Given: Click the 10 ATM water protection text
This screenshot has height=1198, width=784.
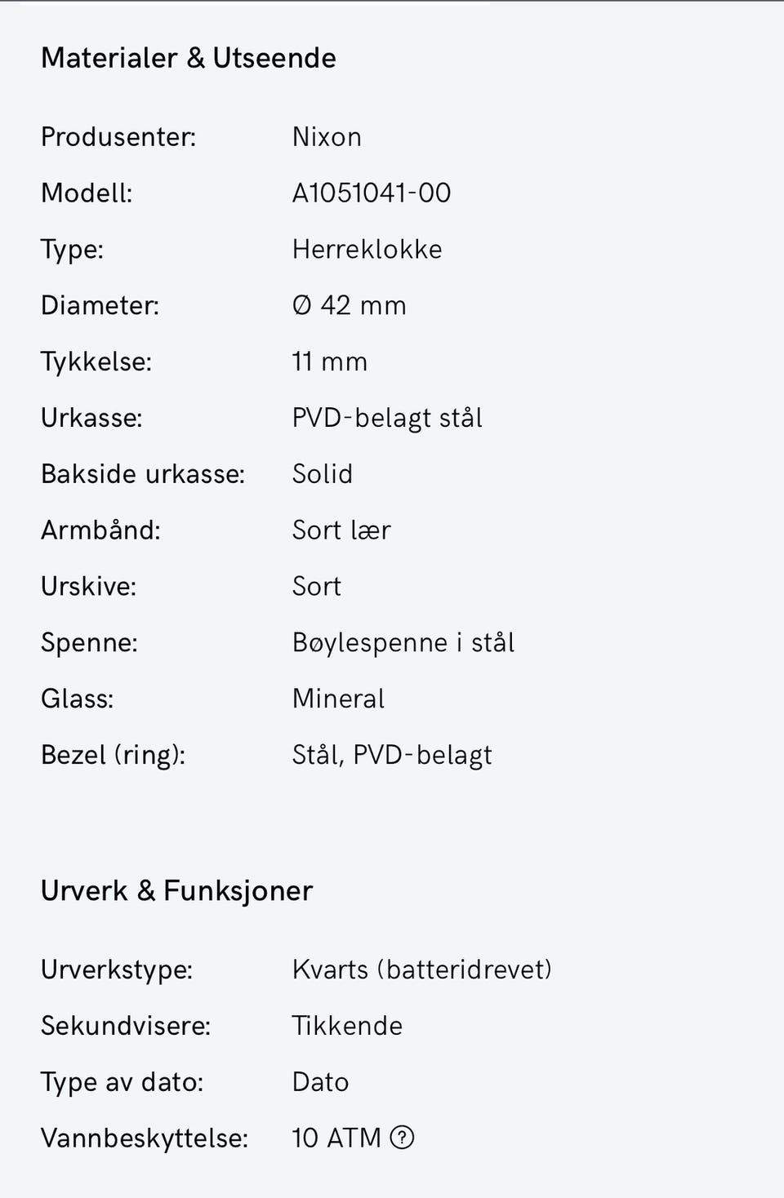Looking at the screenshot, I should (x=336, y=1138).
